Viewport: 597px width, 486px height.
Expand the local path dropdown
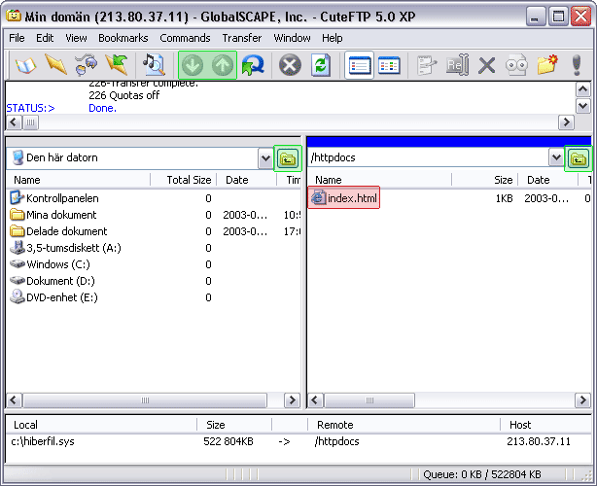click(265, 157)
